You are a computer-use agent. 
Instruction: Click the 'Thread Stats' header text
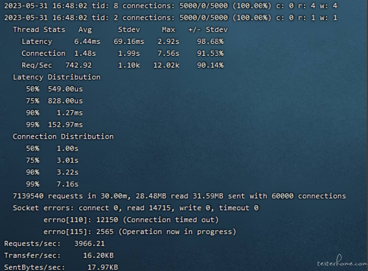[39, 30]
